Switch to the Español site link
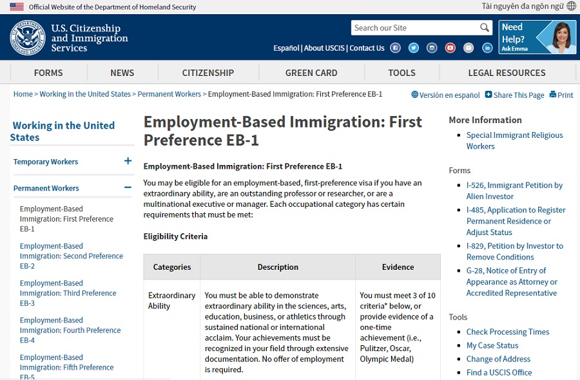 click(286, 48)
